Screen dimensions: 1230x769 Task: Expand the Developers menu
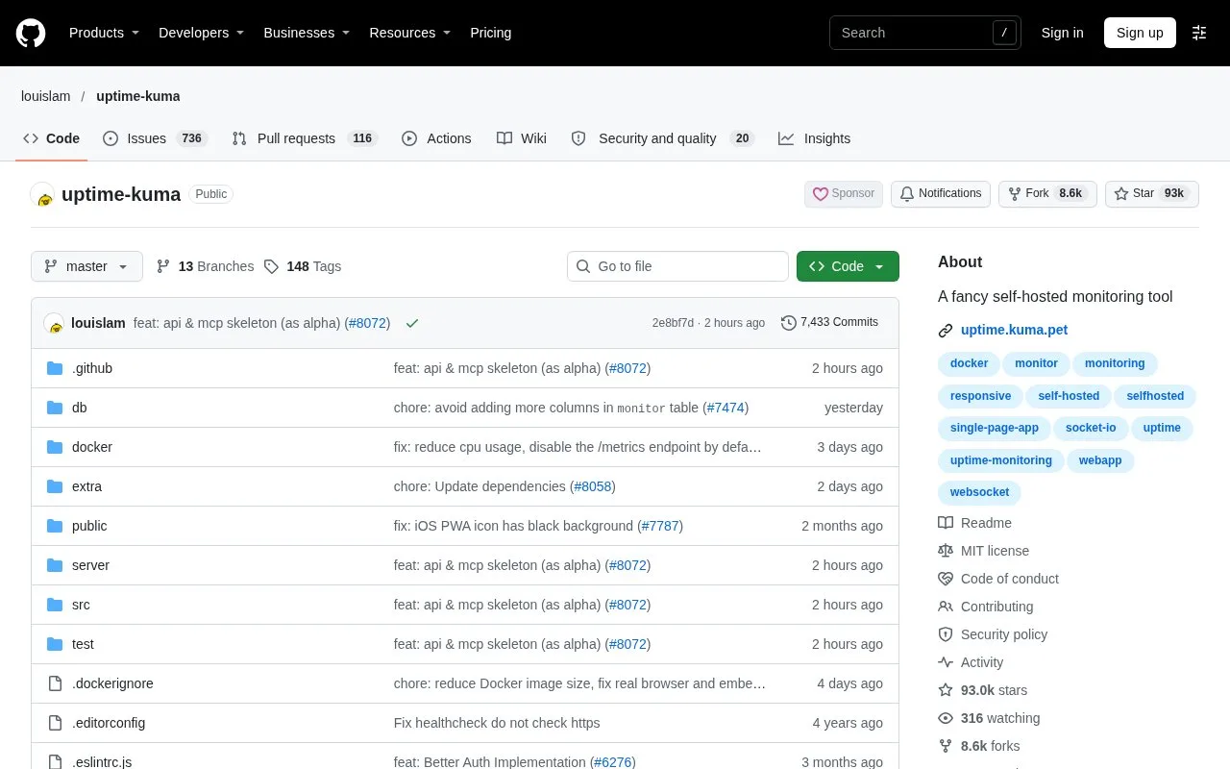click(x=202, y=33)
